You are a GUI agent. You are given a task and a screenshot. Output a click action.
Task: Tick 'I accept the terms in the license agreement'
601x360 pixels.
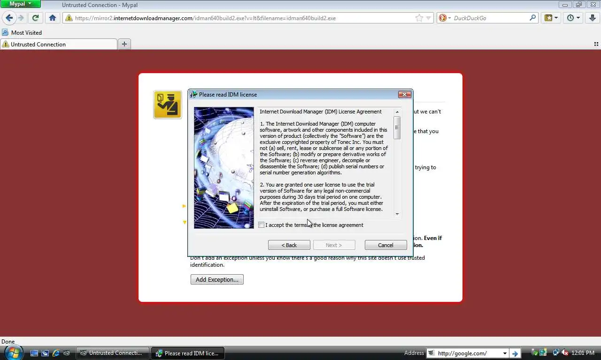(x=262, y=225)
